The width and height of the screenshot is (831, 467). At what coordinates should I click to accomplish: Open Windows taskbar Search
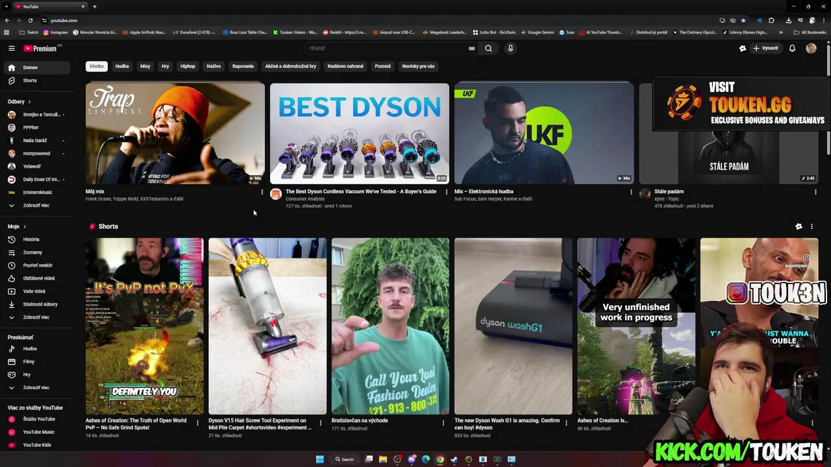tap(344, 459)
